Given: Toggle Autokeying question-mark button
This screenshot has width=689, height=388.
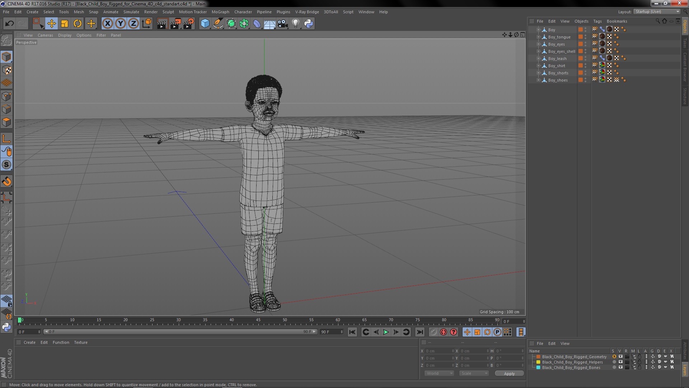Looking at the screenshot, I should pos(454,332).
